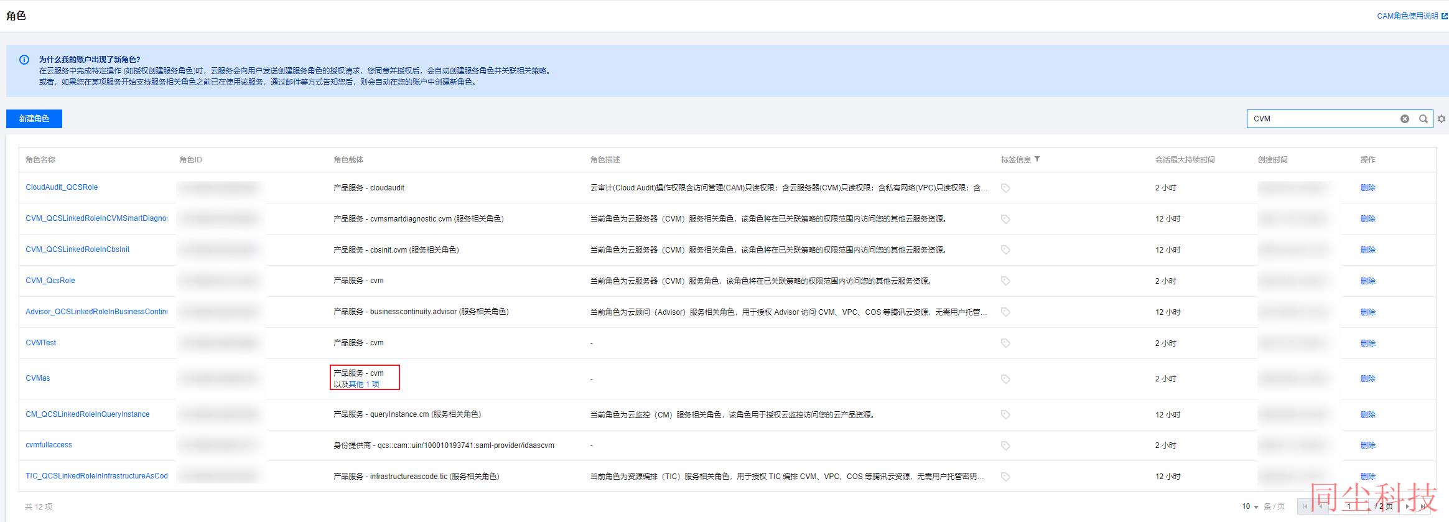Open the CloudAudit_QCSRole role
This screenshot has width=1449, height=522.
pyautogui.click(x=62, y=187)
